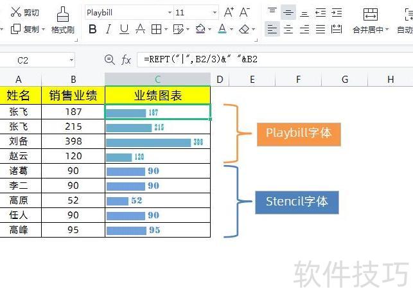Click cell with value 95
Image resolution: width=413 pixels, height=305 pixels.
click(73, 230)
